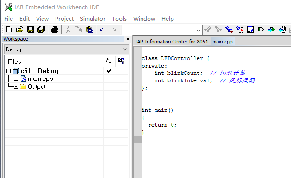Click the source control column icon
The image size is (291, 178).
point(109,61)
